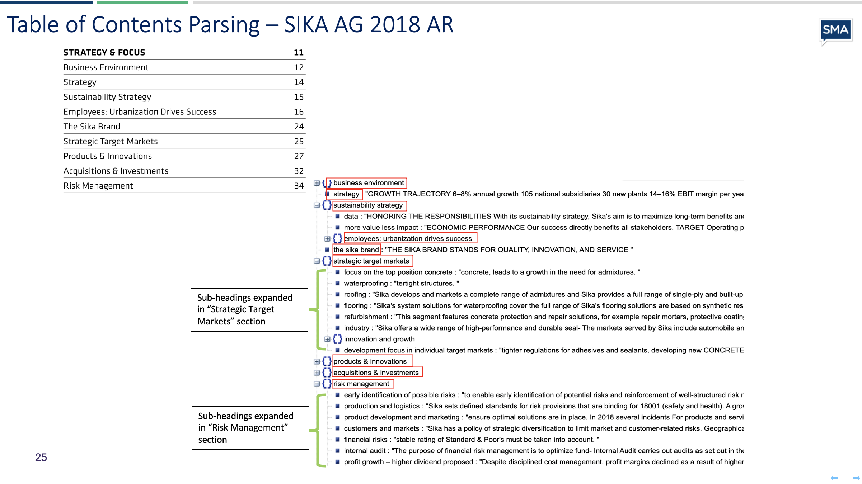The height and width of the screenshot is (484, 862).
Task: Click braces object icon beside acquisitions & investments
Action: (x=327, y=372)
